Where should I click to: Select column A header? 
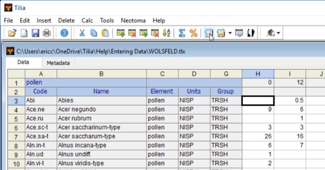41,74
